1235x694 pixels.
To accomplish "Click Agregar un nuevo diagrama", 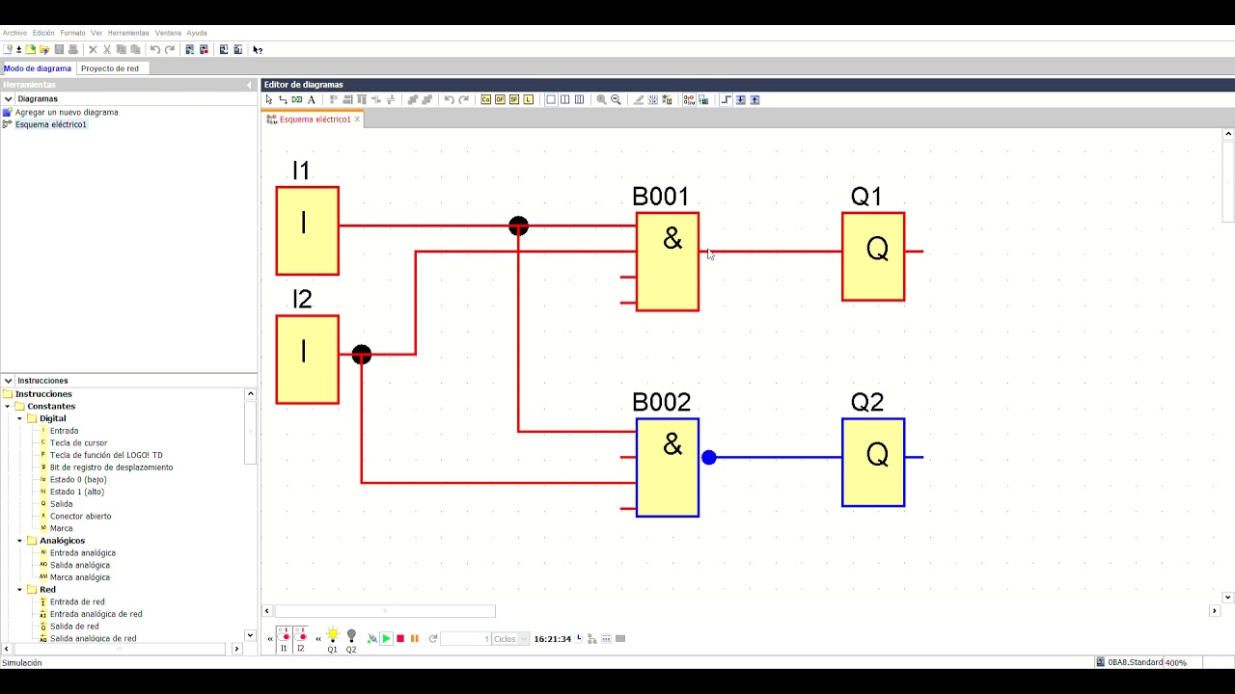I will point(67,112).
